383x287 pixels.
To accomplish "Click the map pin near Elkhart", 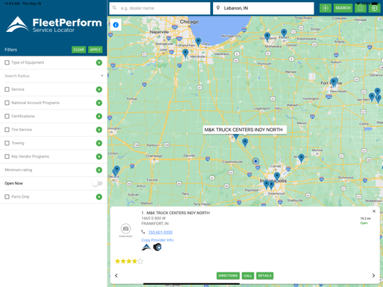I will [284, 33].
